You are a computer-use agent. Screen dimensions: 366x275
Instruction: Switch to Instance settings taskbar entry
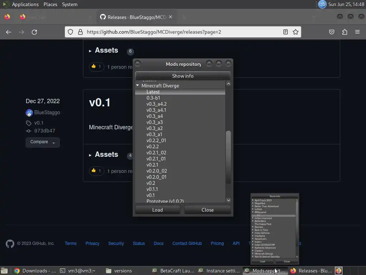pyautogui.click(x=219, y=271)
